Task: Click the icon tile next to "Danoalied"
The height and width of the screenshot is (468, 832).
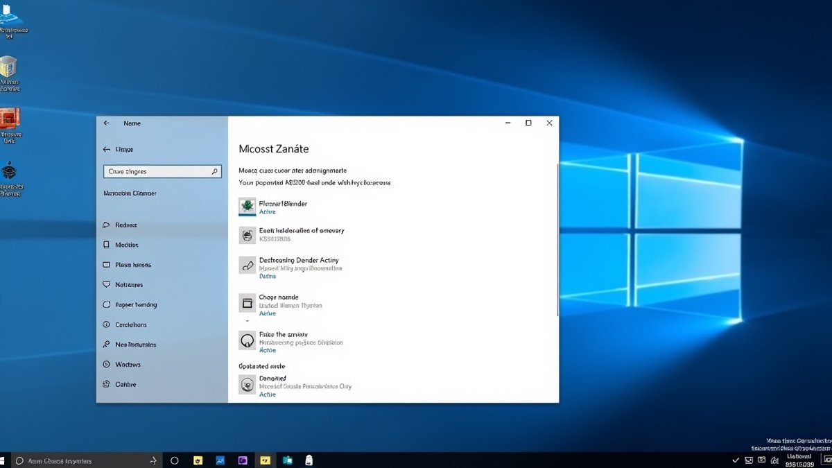Action: 247,384
